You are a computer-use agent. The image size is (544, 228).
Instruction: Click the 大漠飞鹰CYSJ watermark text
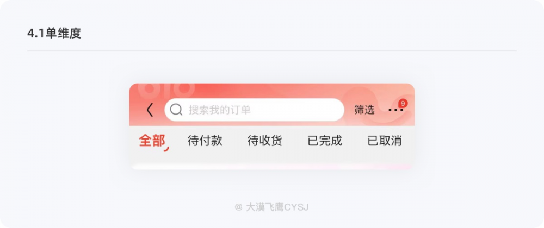point(277,207)
